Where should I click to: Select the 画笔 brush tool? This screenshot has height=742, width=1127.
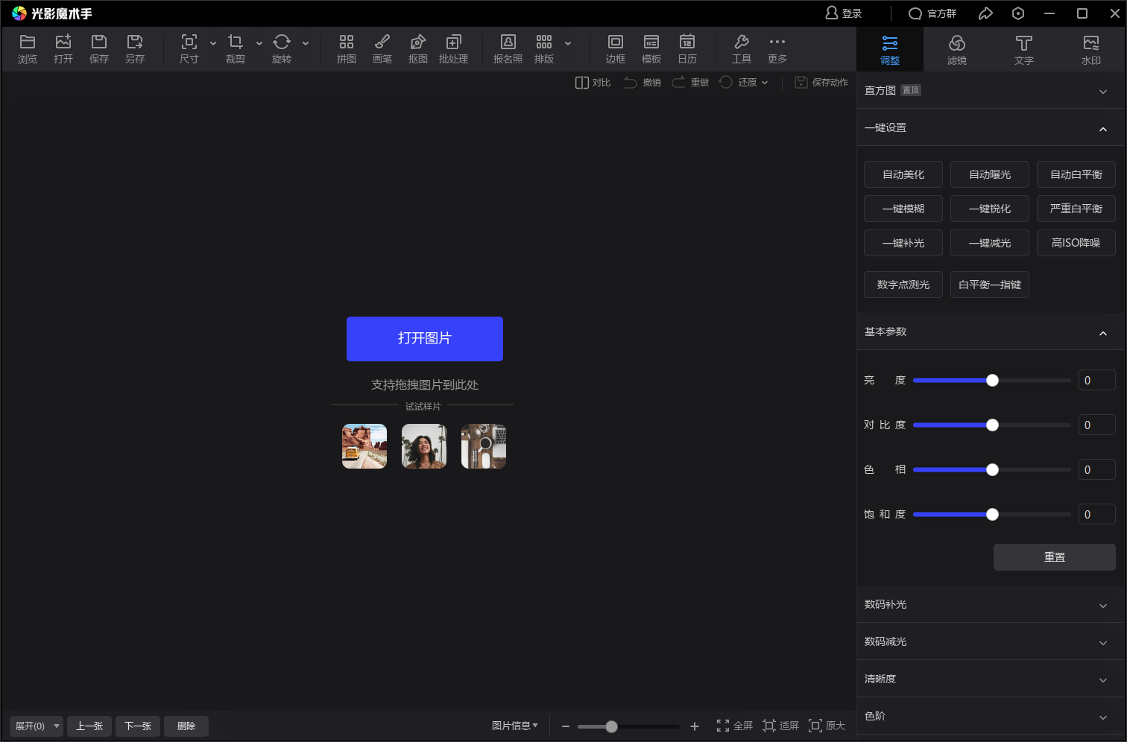click(x=382, y=49)
